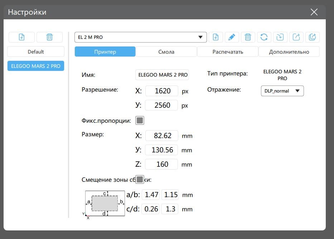
Task: Click the add new printer icon in left panel
Action: 21,37
